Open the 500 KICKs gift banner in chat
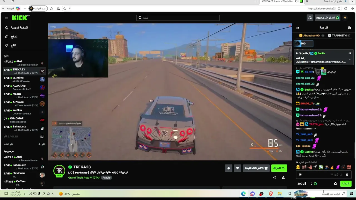Image resolution: width=356 pixels, height=200 pixels. (x=303, y=43)
